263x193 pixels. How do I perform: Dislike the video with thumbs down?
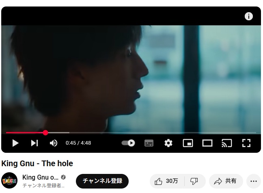(194, 181)
